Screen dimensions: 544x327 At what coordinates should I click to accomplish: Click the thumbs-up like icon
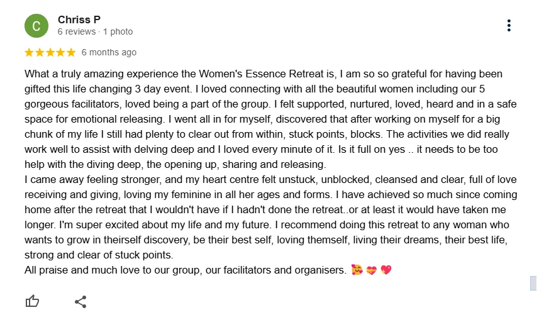tap(32, 301)
